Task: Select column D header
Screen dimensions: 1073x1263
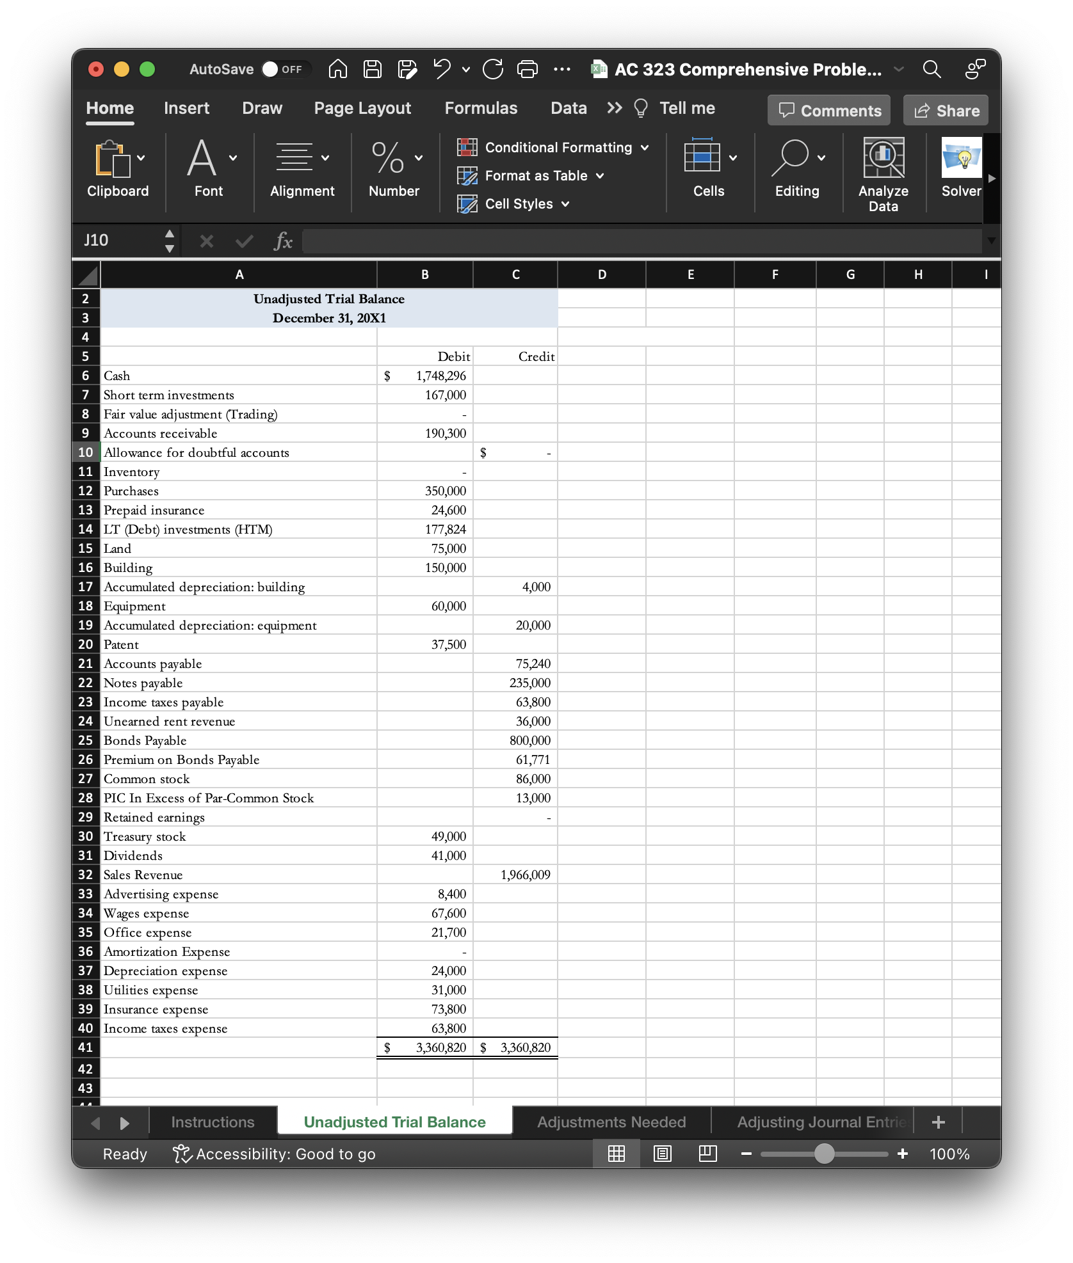Action: [602, 275]
